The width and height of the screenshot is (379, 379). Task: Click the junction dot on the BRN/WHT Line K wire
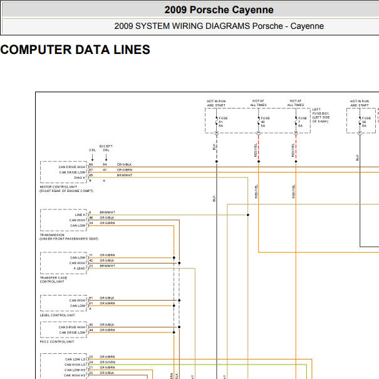[248, 215]
